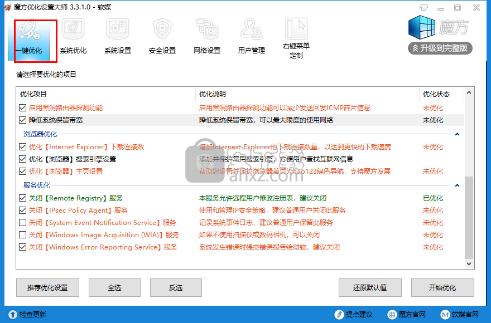
Task: Click 未优化 status of IPsec Policy Agent
Action: click(x=433, y=211)
